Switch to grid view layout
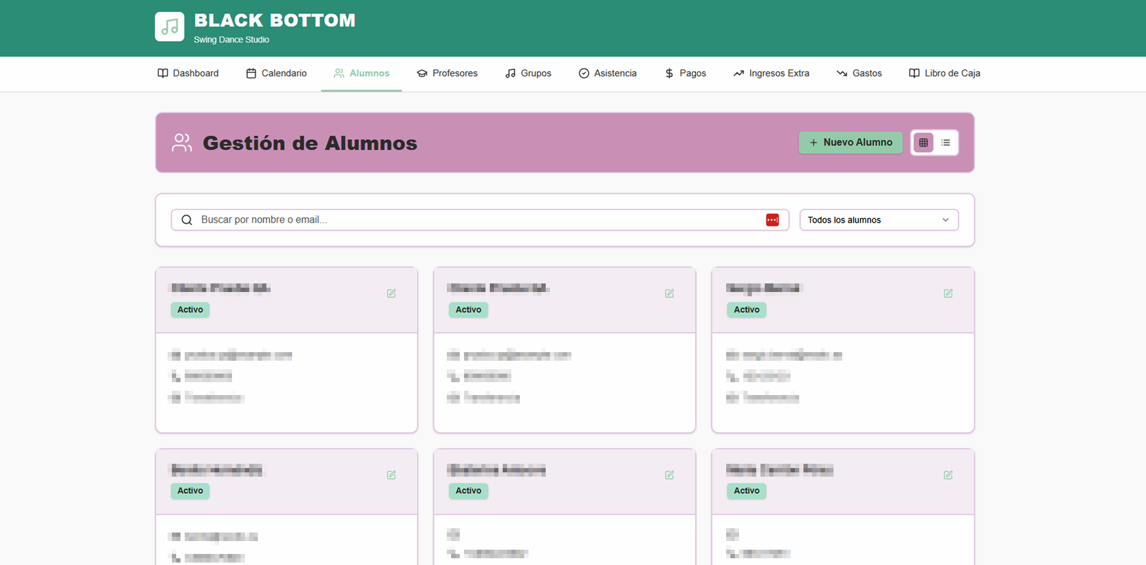Image resolution: width=1146 pixels, height=565 pixels. tap(923, 142)
